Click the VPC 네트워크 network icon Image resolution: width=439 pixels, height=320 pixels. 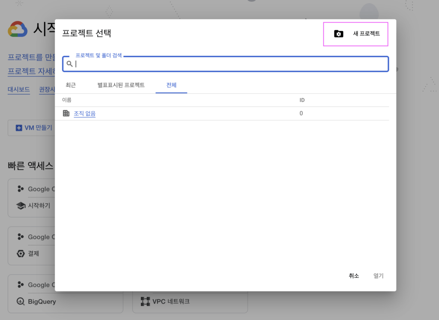point(145,302)
